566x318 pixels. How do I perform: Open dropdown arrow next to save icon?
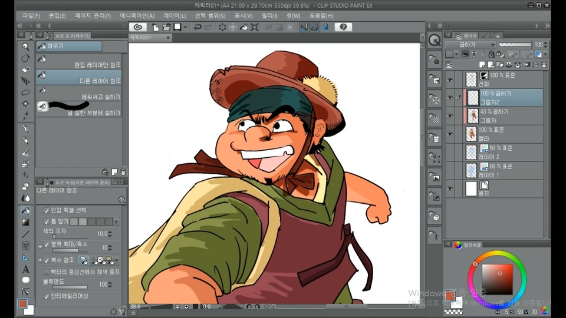pyautogui.click(x=186, y=27)
